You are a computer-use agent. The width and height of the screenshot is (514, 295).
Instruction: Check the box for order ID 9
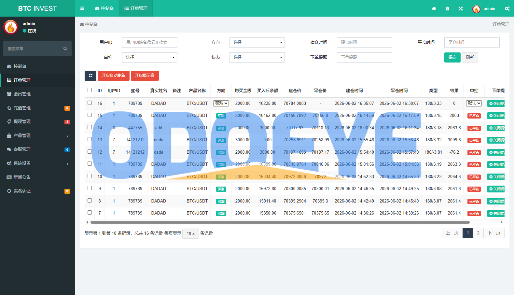pyautogui.click(x=90, y=188)
